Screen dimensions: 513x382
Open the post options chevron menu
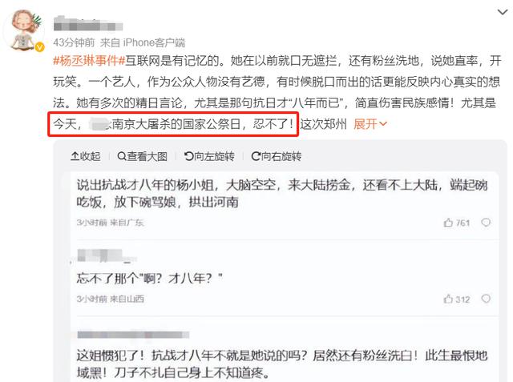tap(503, 13)
